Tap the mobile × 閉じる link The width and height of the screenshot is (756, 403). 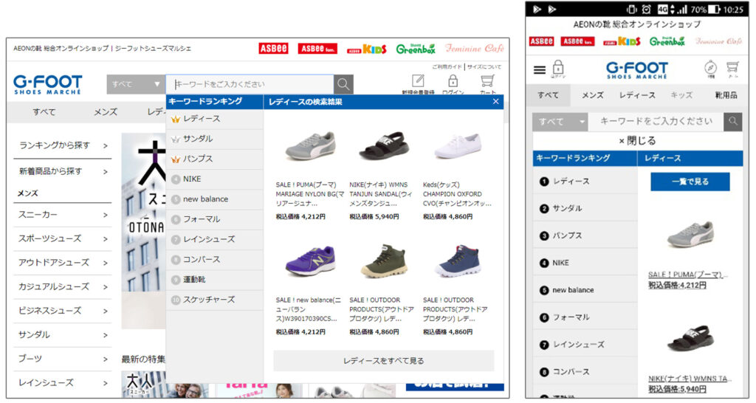pos(637,141)
